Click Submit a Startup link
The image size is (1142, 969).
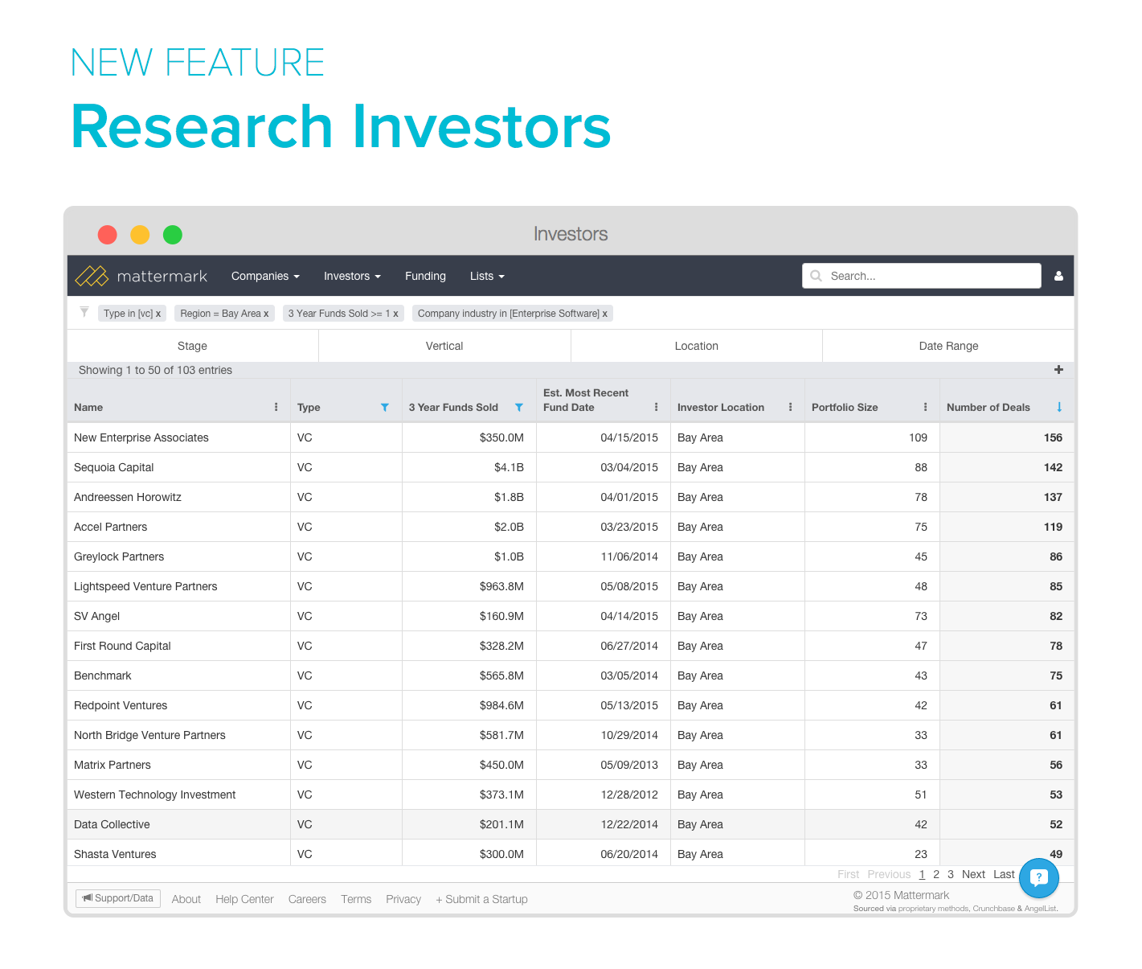point(481,899)
